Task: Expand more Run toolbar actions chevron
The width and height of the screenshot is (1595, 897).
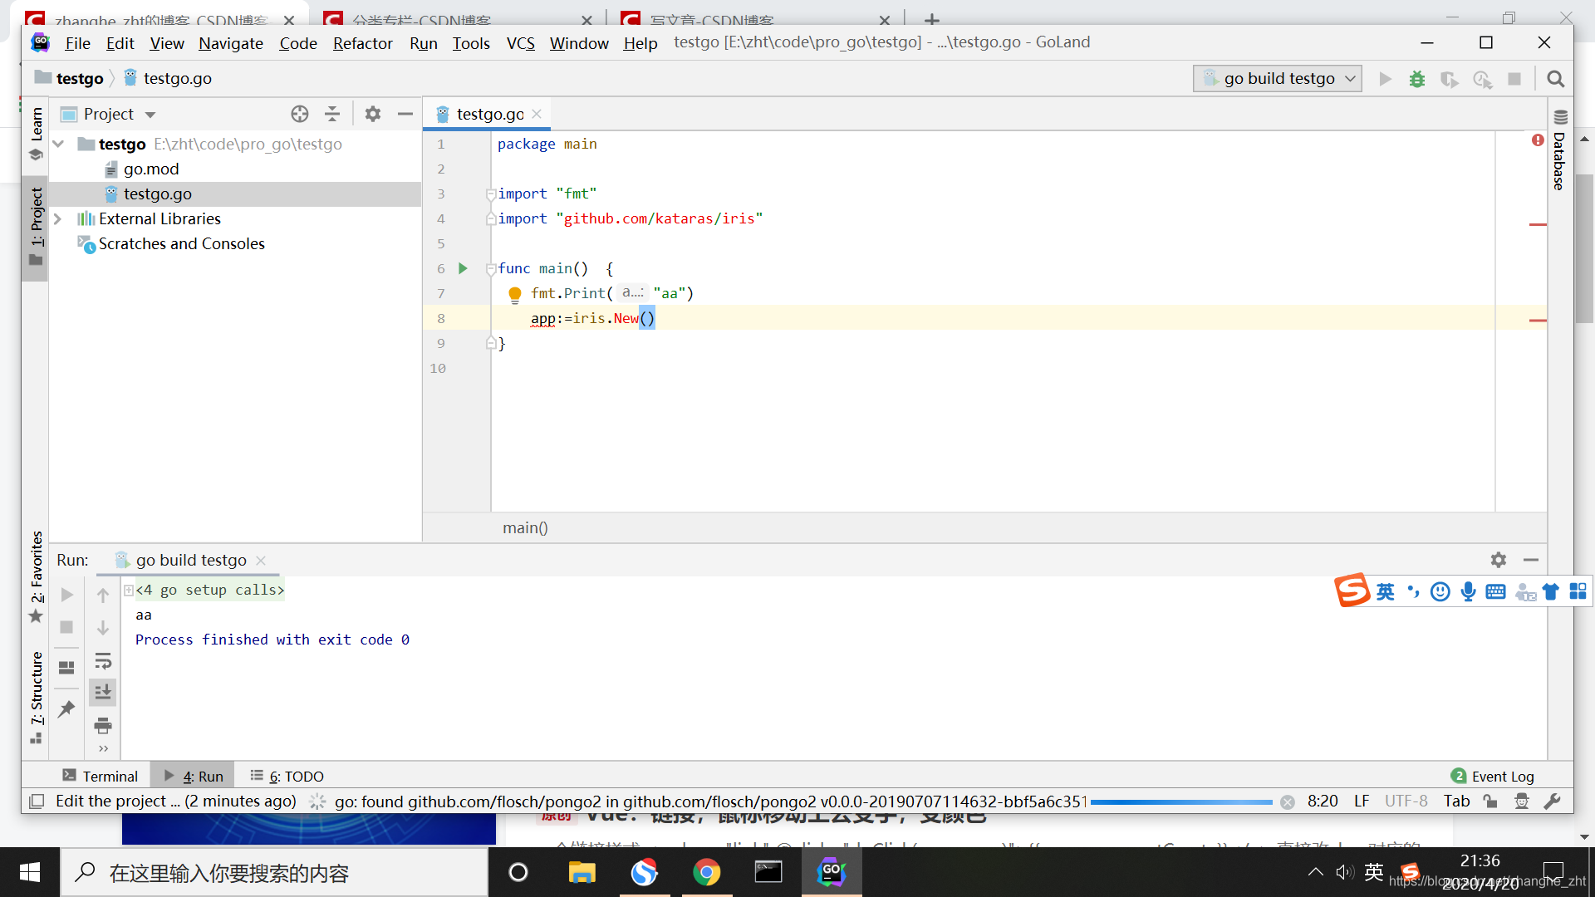Action: point(103,748)
